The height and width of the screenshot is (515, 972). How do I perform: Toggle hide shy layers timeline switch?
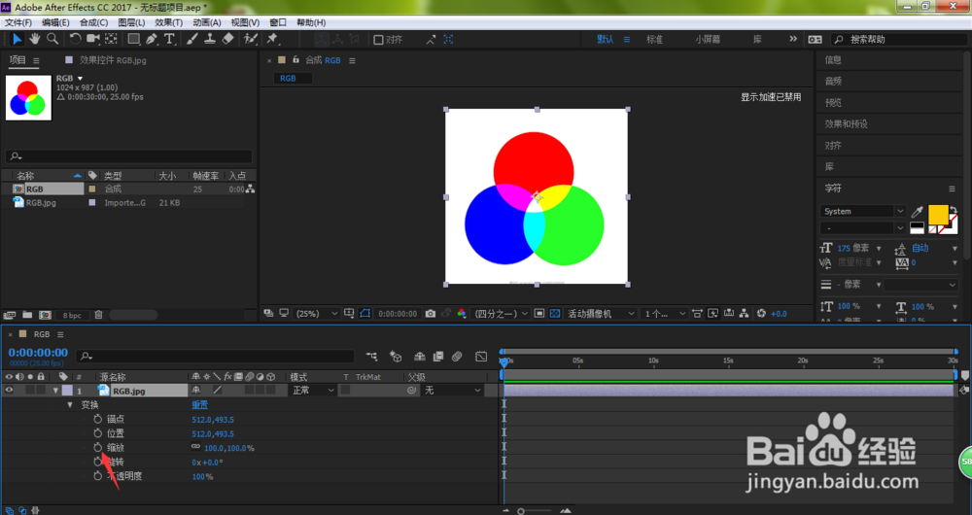(420, 357)
